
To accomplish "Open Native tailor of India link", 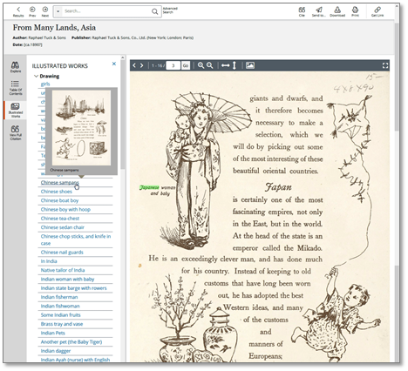I will [63, 270].
